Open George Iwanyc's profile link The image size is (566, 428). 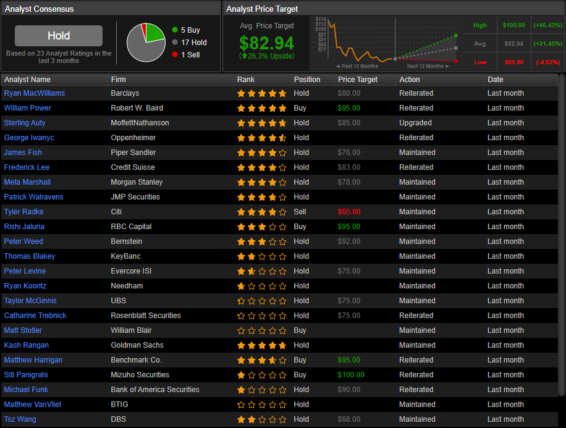tap(29, 138)
